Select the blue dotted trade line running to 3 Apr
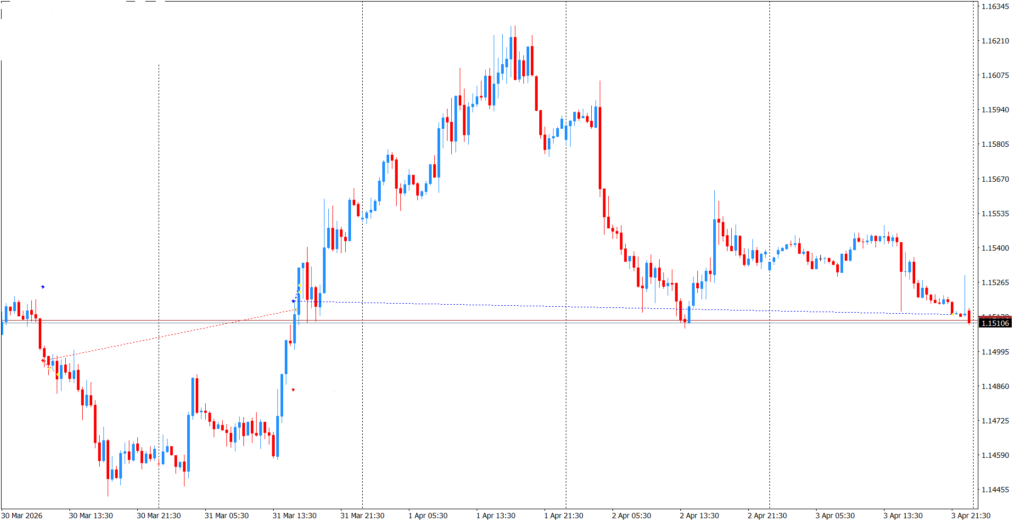The image size is (1016, 523). pos(530,306)
